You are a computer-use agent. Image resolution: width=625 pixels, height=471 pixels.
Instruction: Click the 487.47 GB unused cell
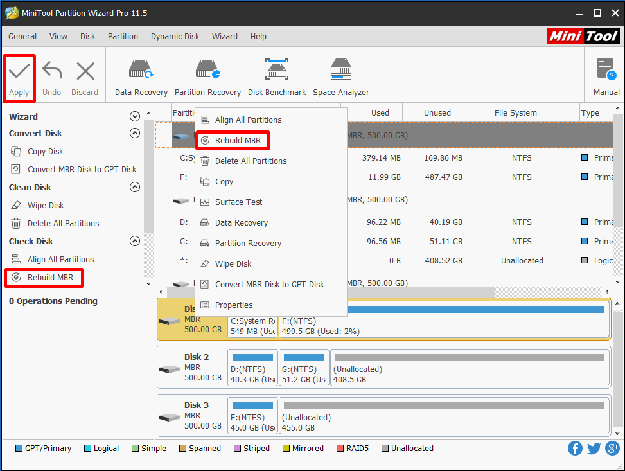[x=444, y=177]
